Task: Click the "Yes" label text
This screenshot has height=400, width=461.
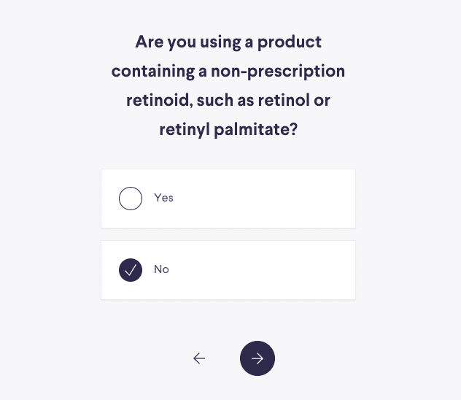Action: click(x=163, y=198)
